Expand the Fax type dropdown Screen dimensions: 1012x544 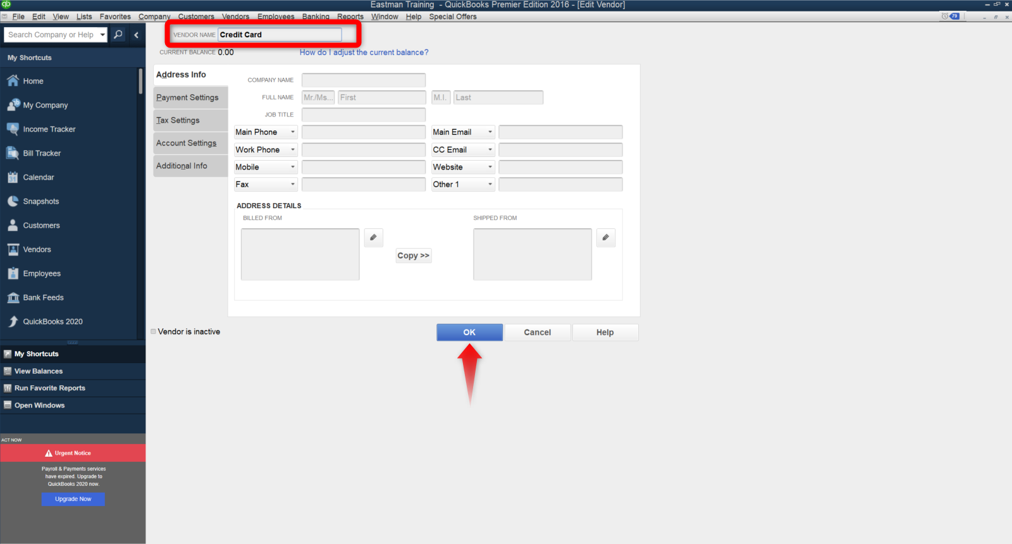point(293,185)
